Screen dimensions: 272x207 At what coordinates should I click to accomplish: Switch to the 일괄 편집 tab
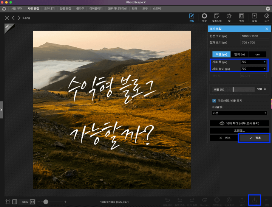pyautogui.click(x=65, y=9)
